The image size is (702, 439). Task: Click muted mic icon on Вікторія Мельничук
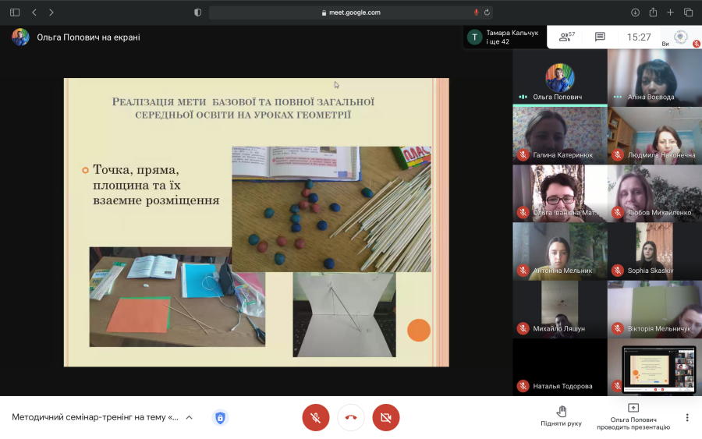[618, 328]
